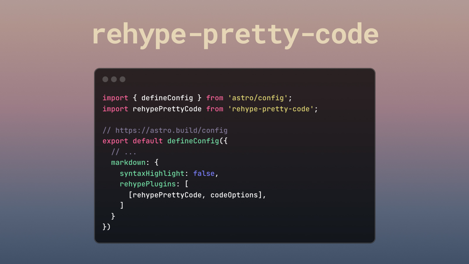Click the opening array bracket after rehypePlugins

(187, 184)
